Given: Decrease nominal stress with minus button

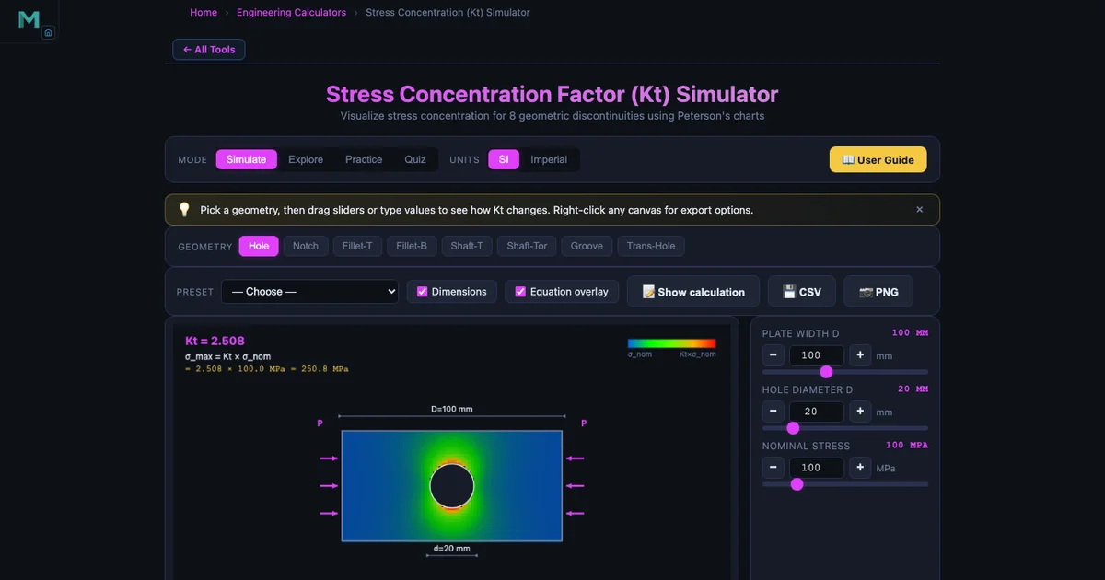Looking at the screenshot, I should coord(773,468).
